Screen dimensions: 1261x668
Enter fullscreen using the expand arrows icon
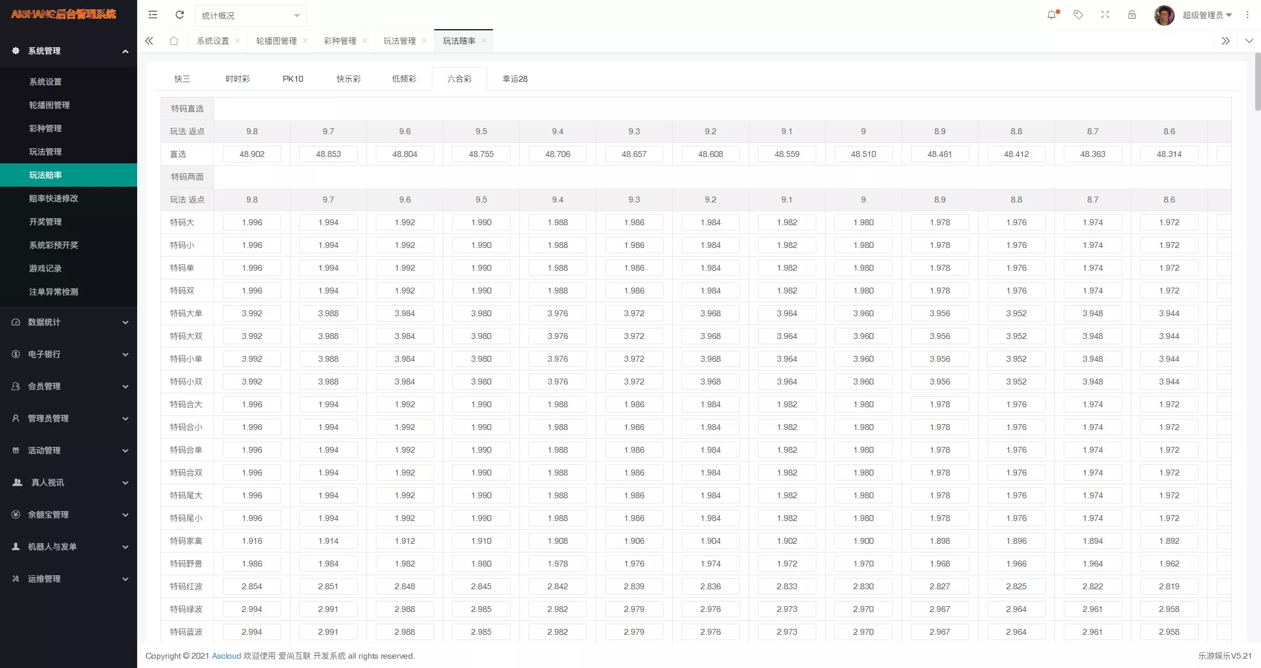click(1105, 14)
